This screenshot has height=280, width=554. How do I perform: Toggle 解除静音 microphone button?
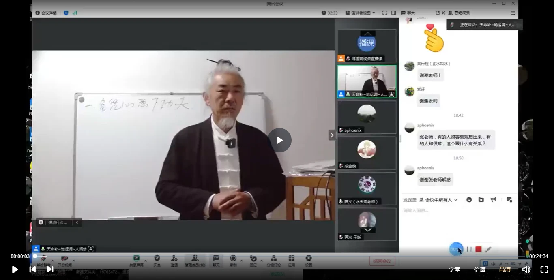(43, 261)
